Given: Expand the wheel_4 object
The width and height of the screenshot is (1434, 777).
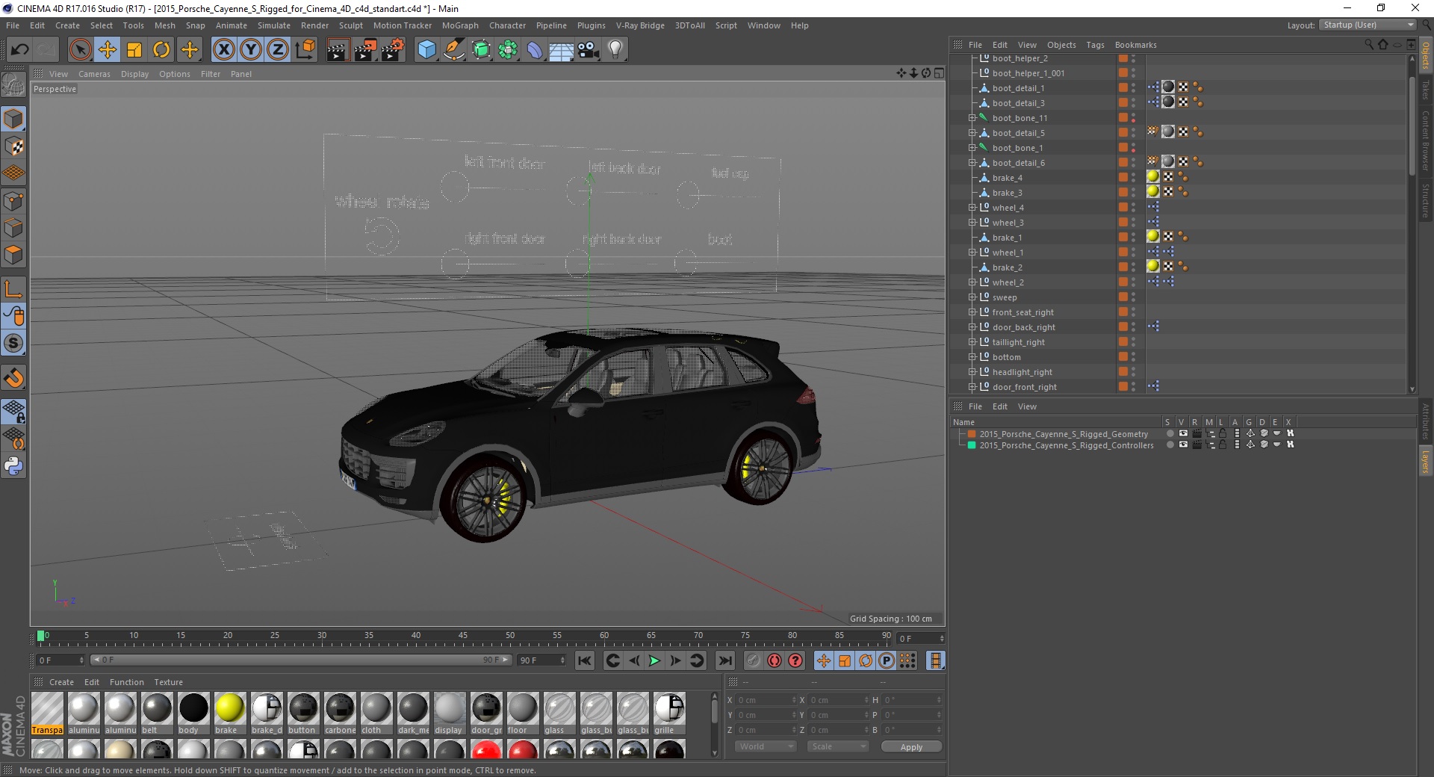Looking at the screenshot, I should click(972, 208).
